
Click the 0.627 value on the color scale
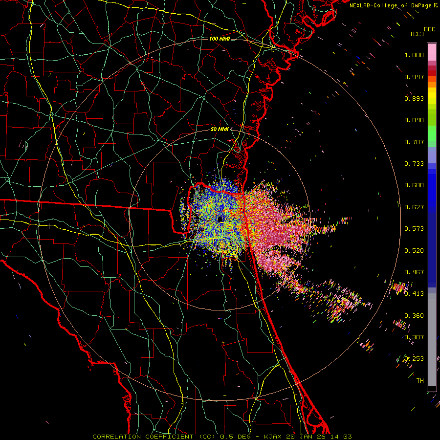coord(414,207)
